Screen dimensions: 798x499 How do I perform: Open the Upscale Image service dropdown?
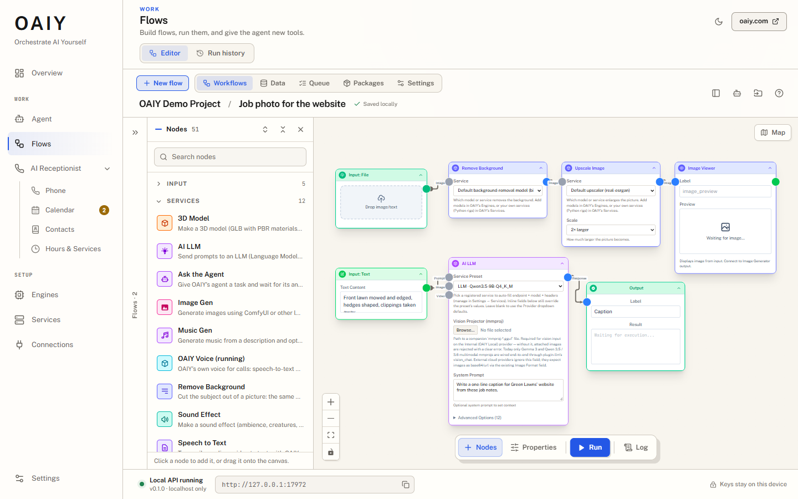click(x=611, y=190)
